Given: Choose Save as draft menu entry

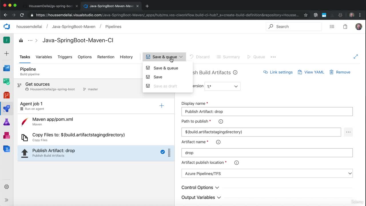Looking at the screenshot, I should click(x=168, y=86).
